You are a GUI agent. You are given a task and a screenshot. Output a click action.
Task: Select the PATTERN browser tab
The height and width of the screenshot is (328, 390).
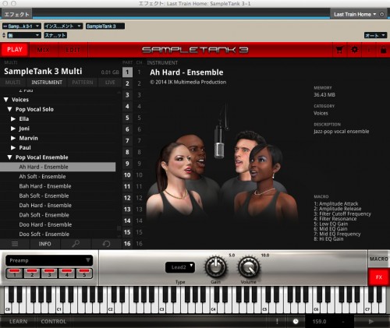83,83
